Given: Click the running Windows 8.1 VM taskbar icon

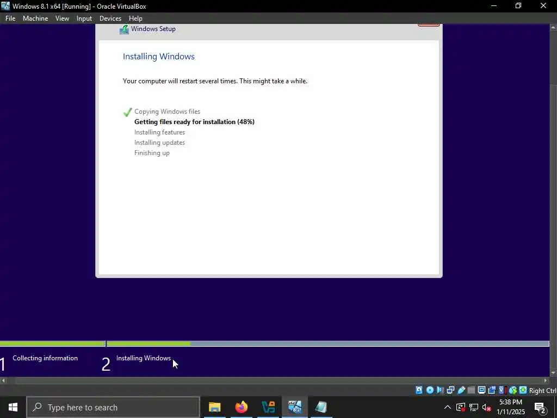Looking at the screenshot, I should click(x=295, y=407).
